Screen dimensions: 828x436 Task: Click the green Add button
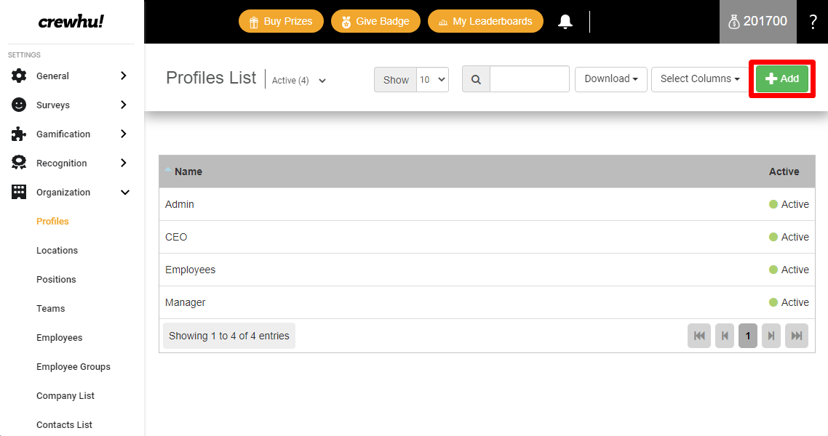click(x=781, y=79)
